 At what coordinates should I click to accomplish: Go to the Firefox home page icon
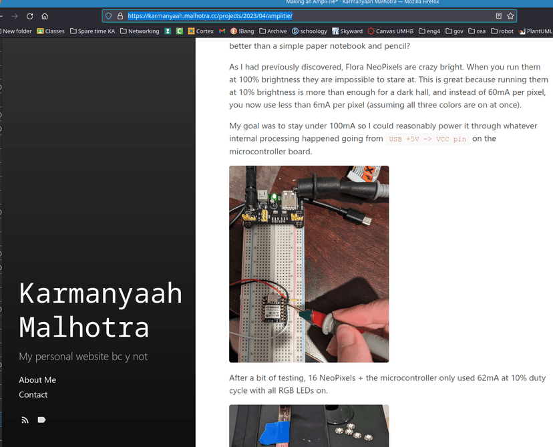45,16
